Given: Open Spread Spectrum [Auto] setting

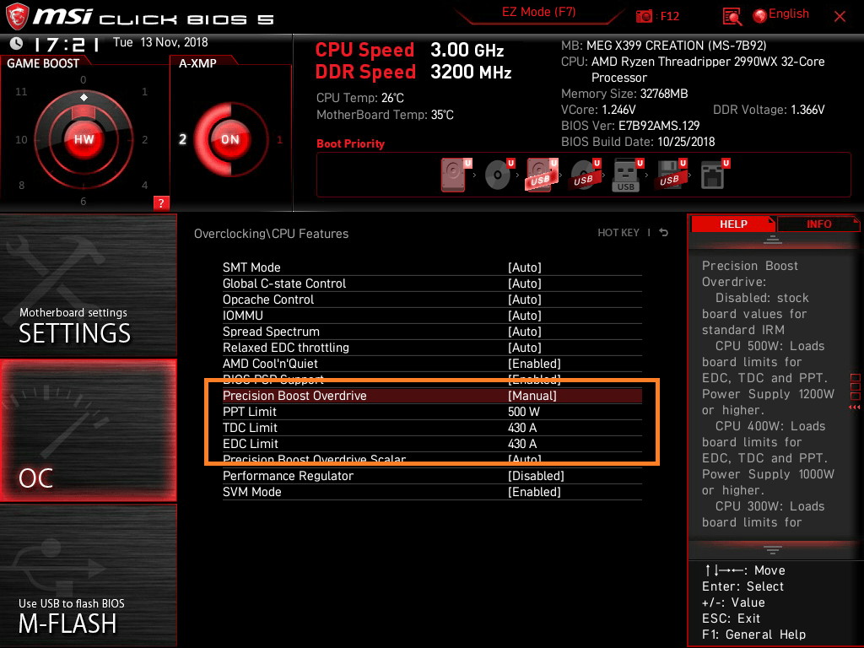Looking at the screenshot, I should pos(432,331).
